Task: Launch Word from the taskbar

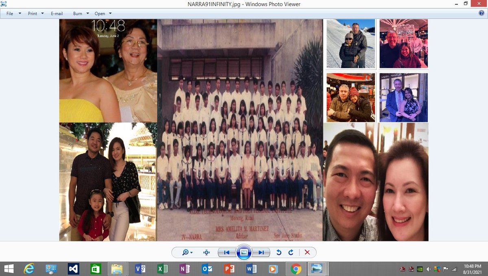Action: point(251,269)
